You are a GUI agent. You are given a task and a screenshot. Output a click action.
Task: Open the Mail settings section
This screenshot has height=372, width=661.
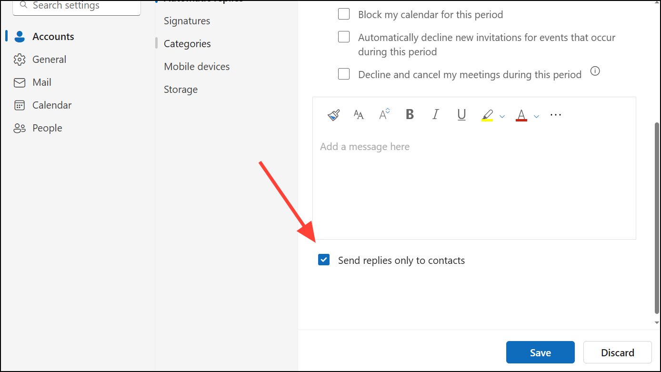click(x=42, y=82)
